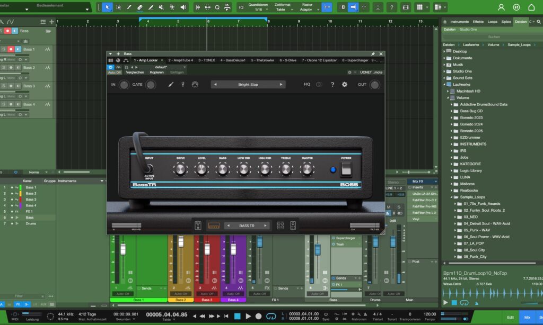
Task: Select the Zoom tool
Action: point(217,7)
